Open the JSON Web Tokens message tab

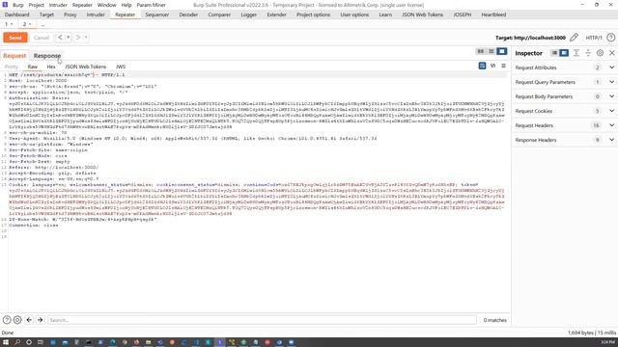86,67
